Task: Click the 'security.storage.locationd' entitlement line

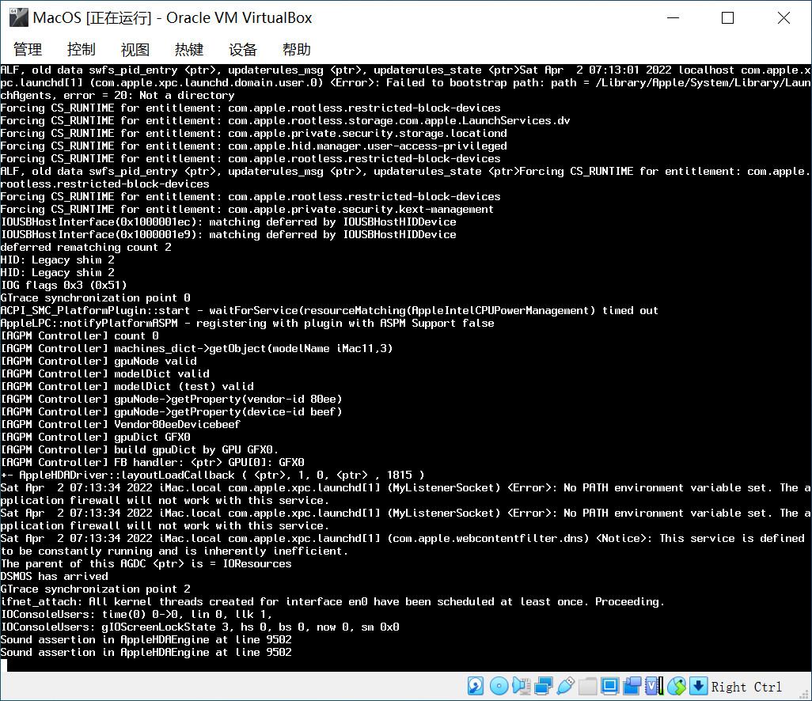Action: (x=254, y=133)
